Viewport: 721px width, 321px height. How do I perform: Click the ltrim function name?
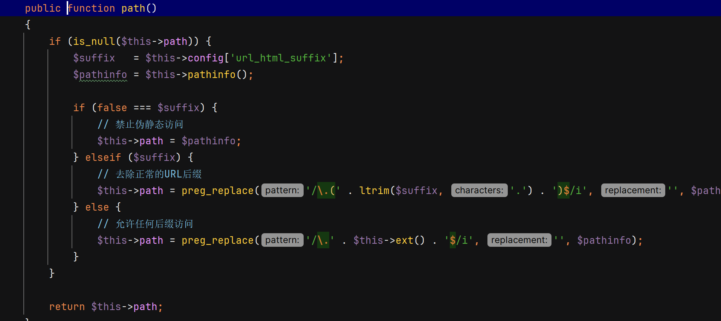(x=374, y=191)
